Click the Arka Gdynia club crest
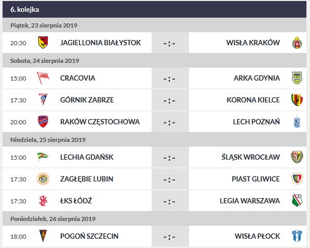The width and height of the screenshot is (310, 248). pyautogui.click(x=296, y=78)
